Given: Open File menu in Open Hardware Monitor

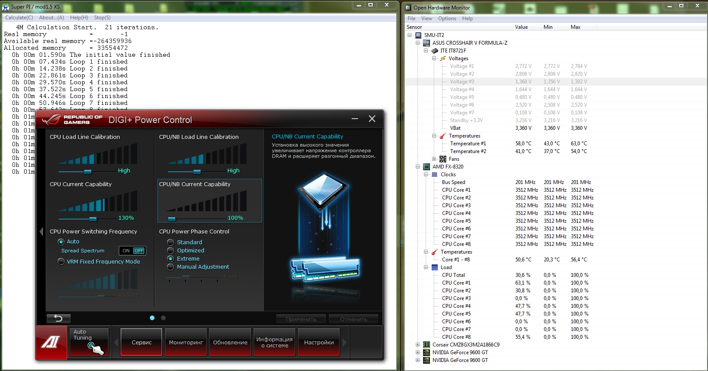Looking at the screenshot, I should coord(411,18).
